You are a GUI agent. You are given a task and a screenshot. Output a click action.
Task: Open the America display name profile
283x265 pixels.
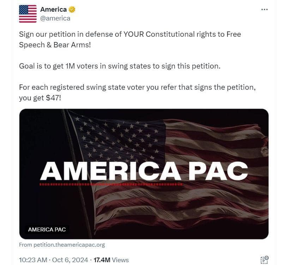(53, 10)
